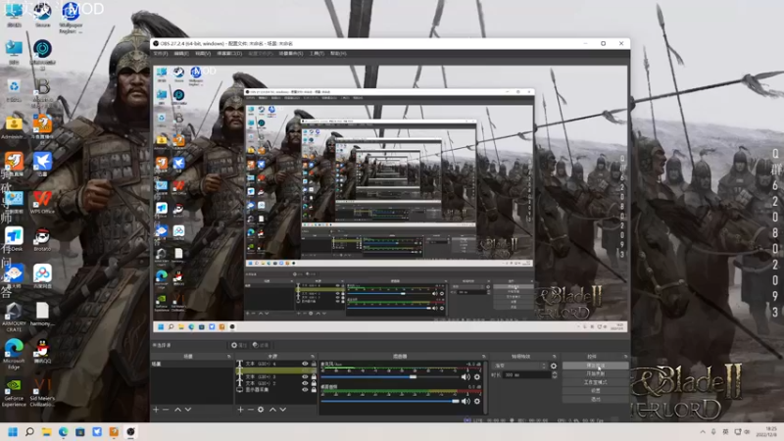Open taskbar Search
Viewport: 784px width, 441px height.
pyautogui.click(x=29, y=431)
